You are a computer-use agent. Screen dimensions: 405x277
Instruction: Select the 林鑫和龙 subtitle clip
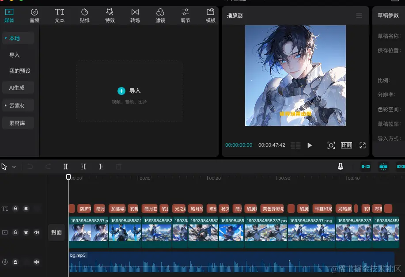[x=322, y=209]
